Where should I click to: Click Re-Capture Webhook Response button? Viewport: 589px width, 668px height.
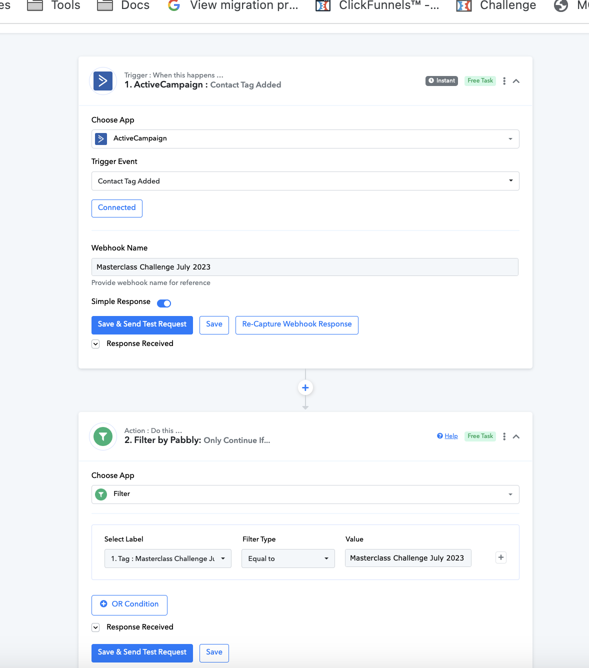(297, 324)
